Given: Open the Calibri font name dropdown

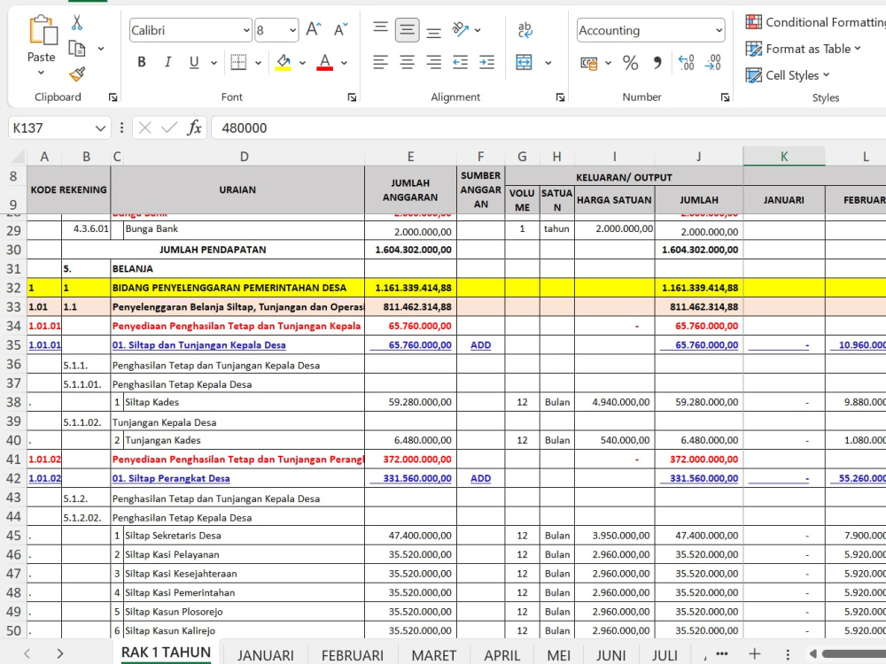Looking at the screenshot, I should click(246, 30).
